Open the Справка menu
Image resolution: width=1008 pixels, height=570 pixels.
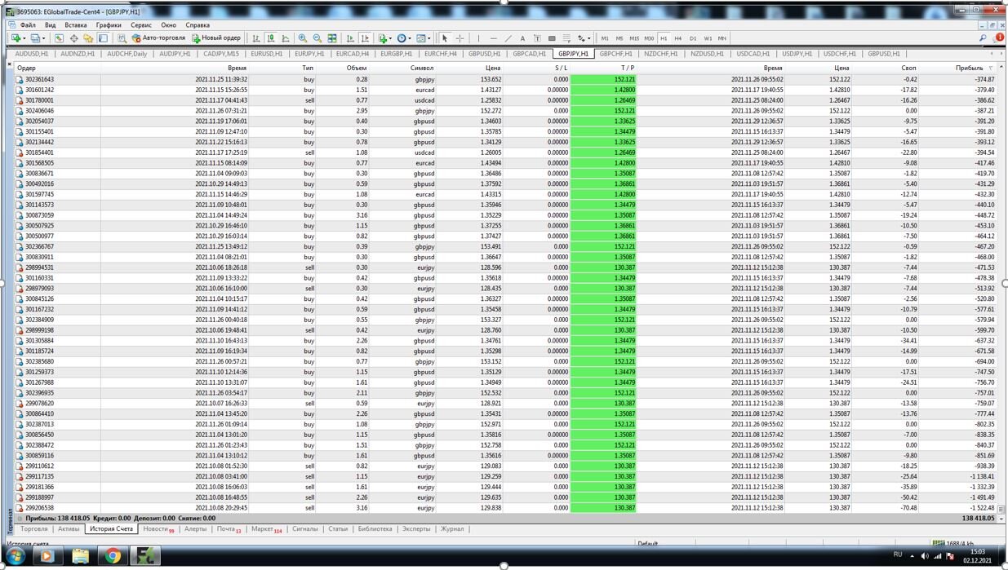tap(198, 25)
